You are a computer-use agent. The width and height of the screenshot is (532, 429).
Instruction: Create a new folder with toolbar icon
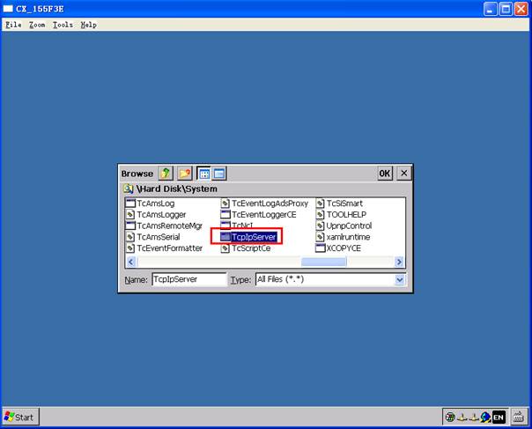tap(185, 174)
